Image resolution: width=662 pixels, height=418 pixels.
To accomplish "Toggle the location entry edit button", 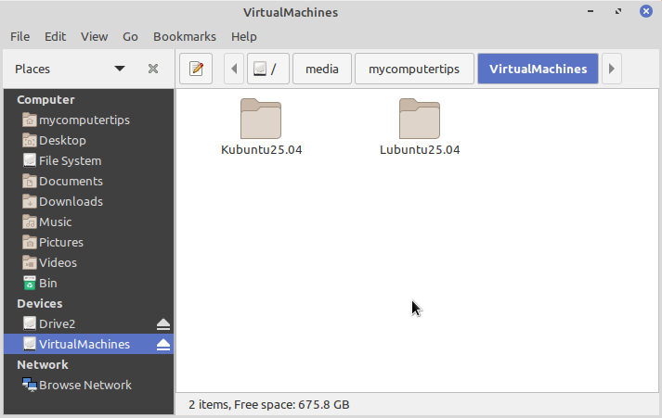I will point(196,69).
